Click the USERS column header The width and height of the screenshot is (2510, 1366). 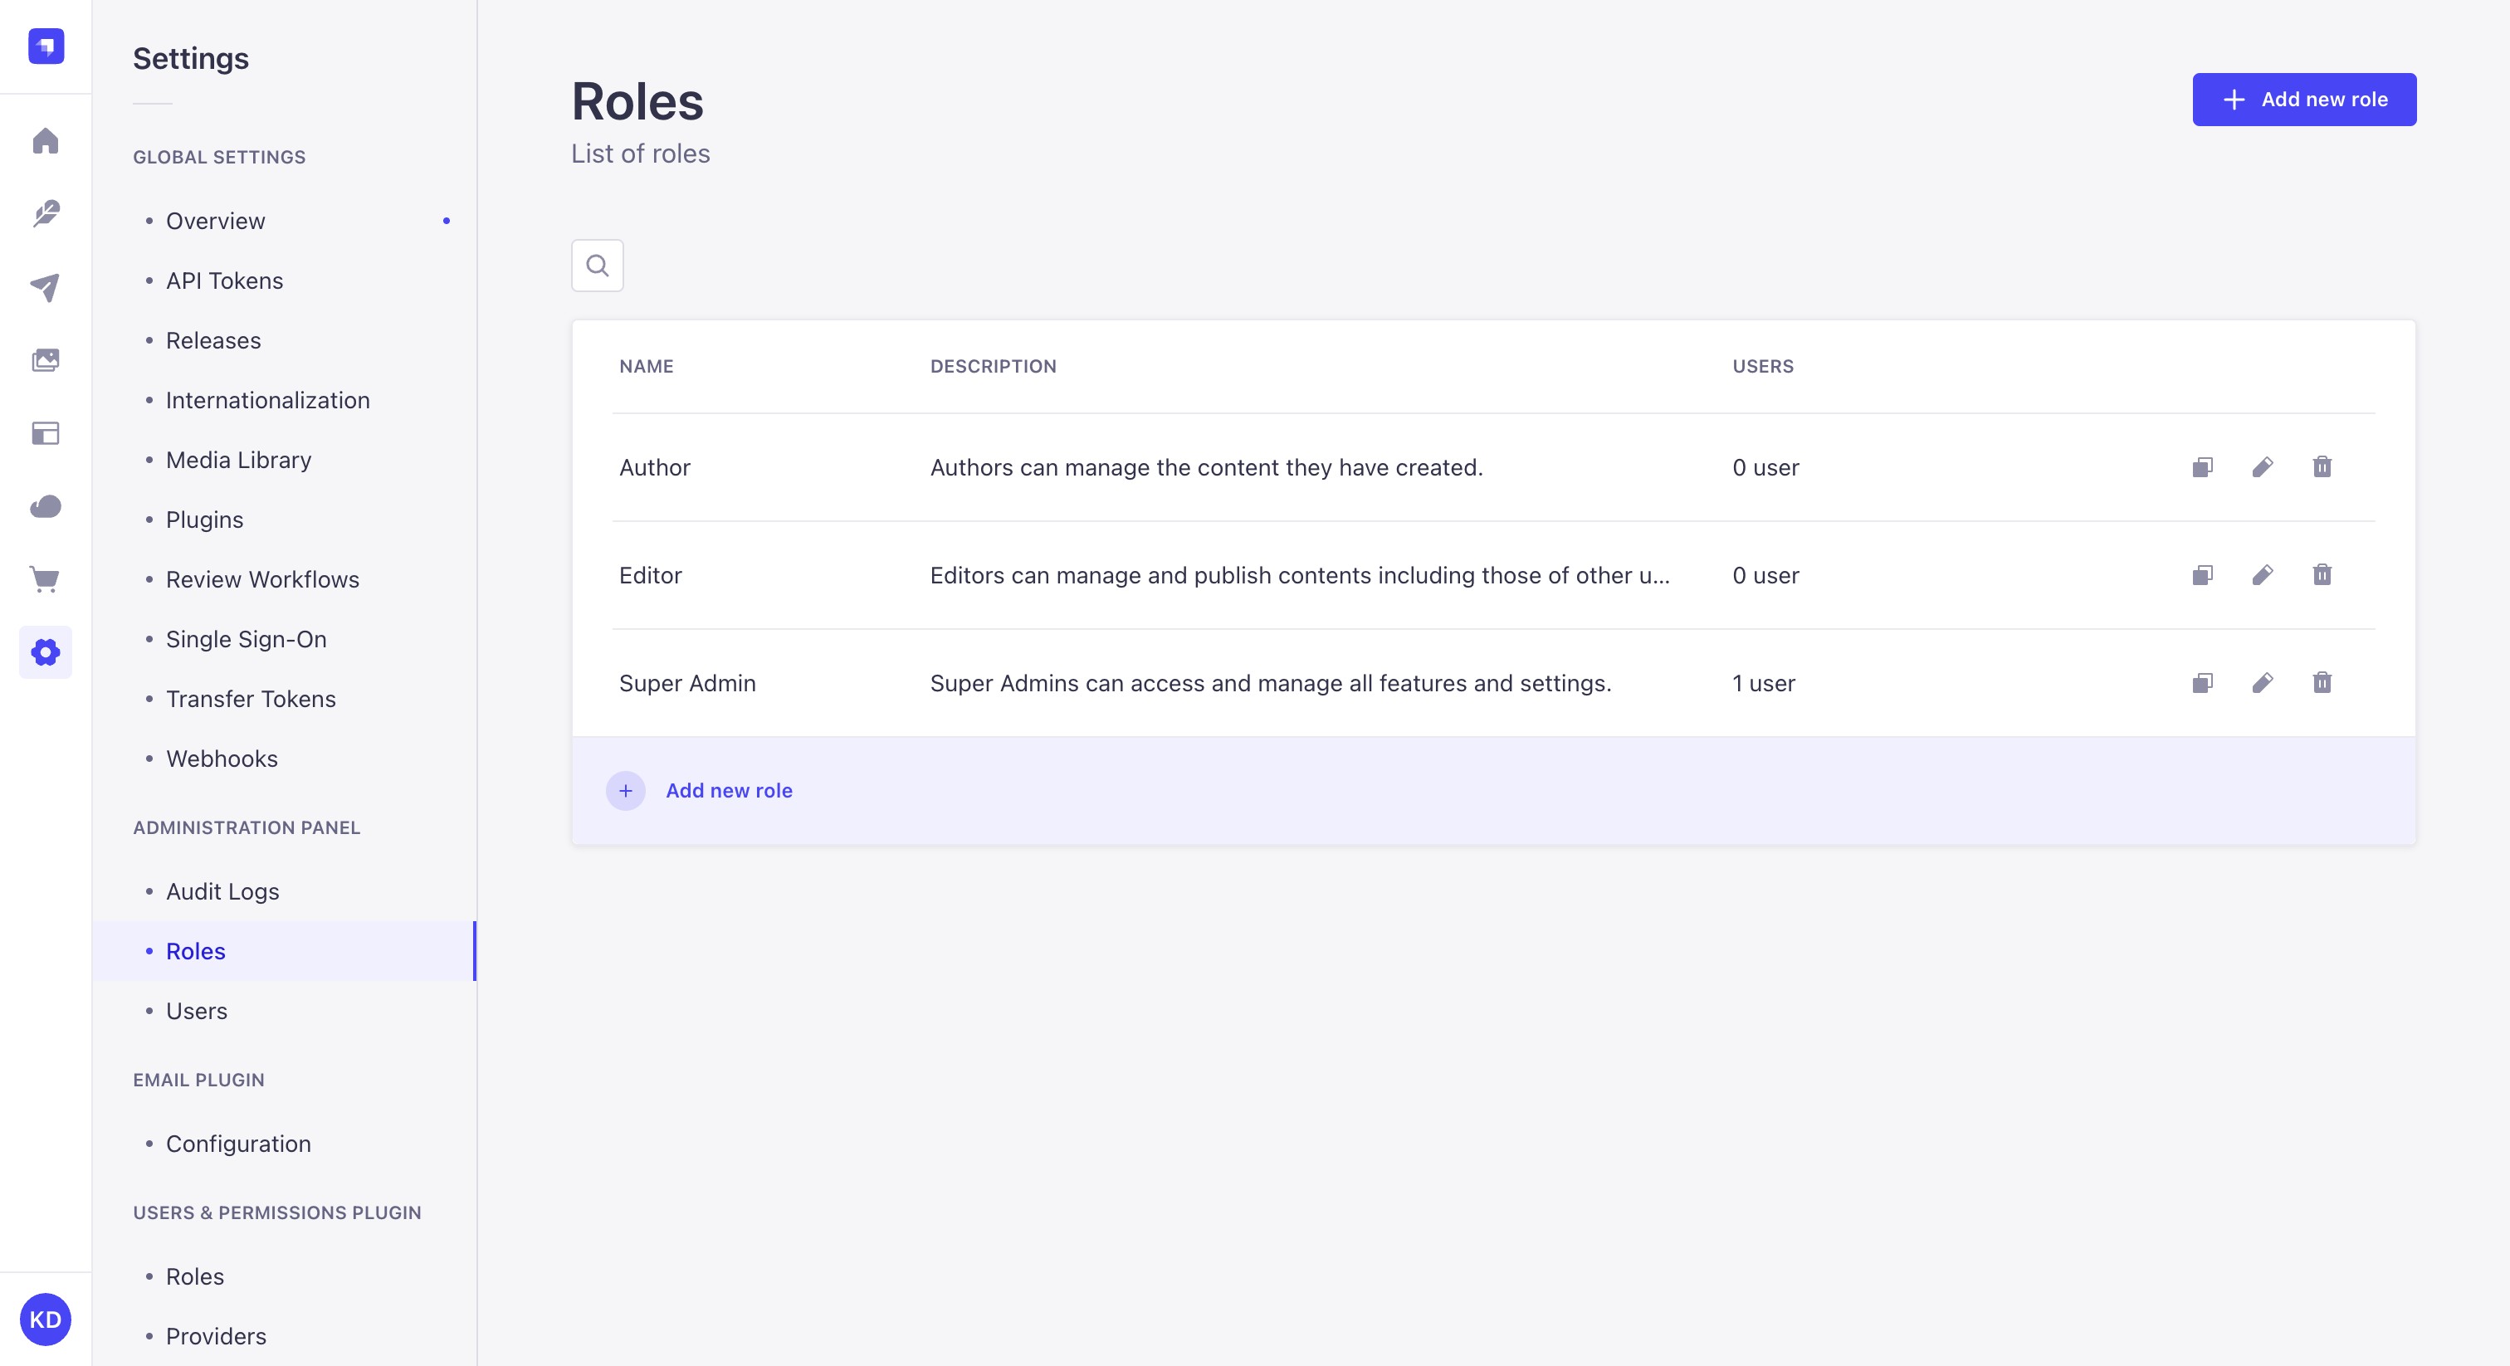pyautogui.click(x=1763, y=366)
